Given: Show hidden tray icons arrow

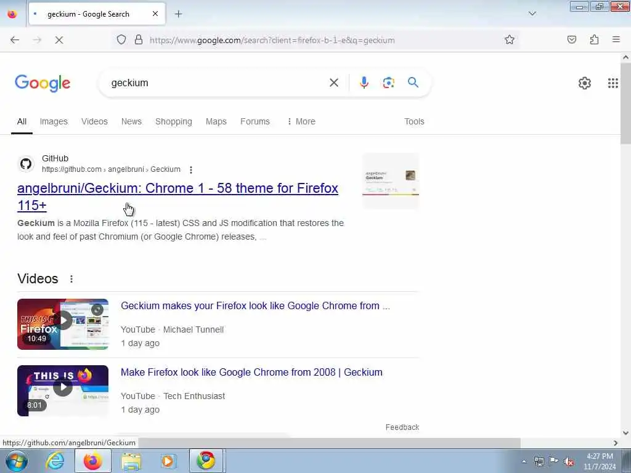Looking at the screenshot, I should pyautogui.click(x=524, y=461).
